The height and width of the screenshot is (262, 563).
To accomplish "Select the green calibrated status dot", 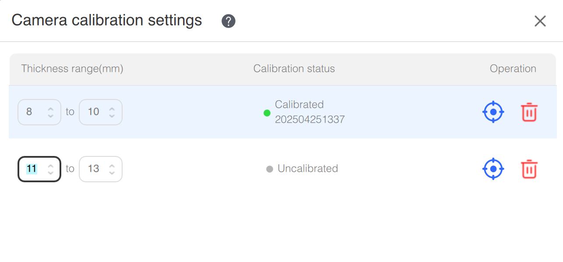I will coord(267,113).
